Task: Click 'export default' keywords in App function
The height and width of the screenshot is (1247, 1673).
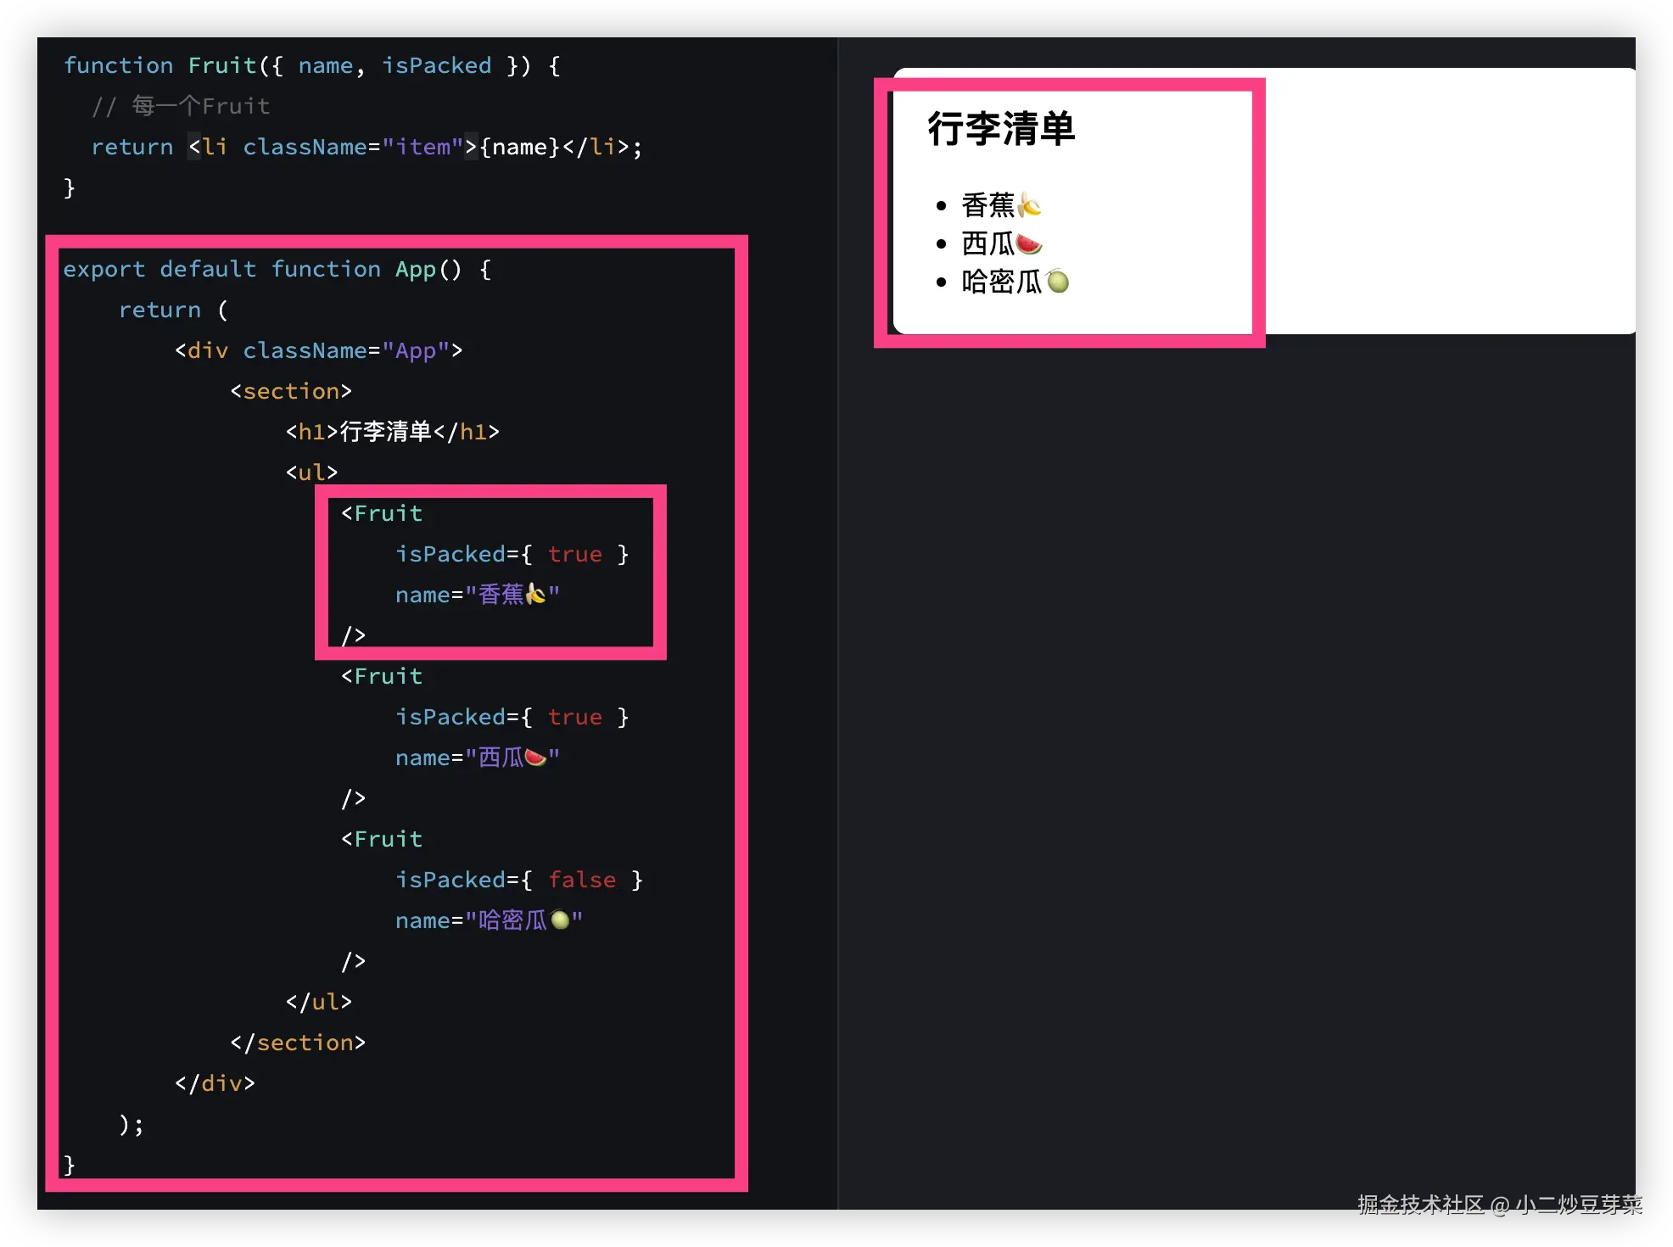Action: tap(159, 269)
